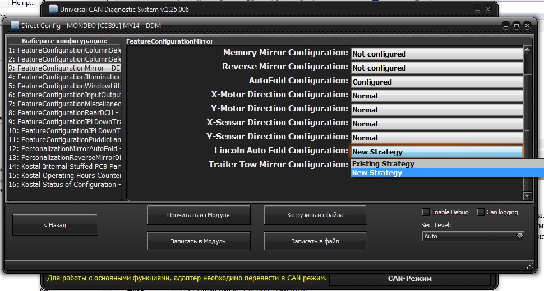Viewport: 544px width, 291px height.
Task: Toggle the Can logging checkbox
Action: coord(481,212)
